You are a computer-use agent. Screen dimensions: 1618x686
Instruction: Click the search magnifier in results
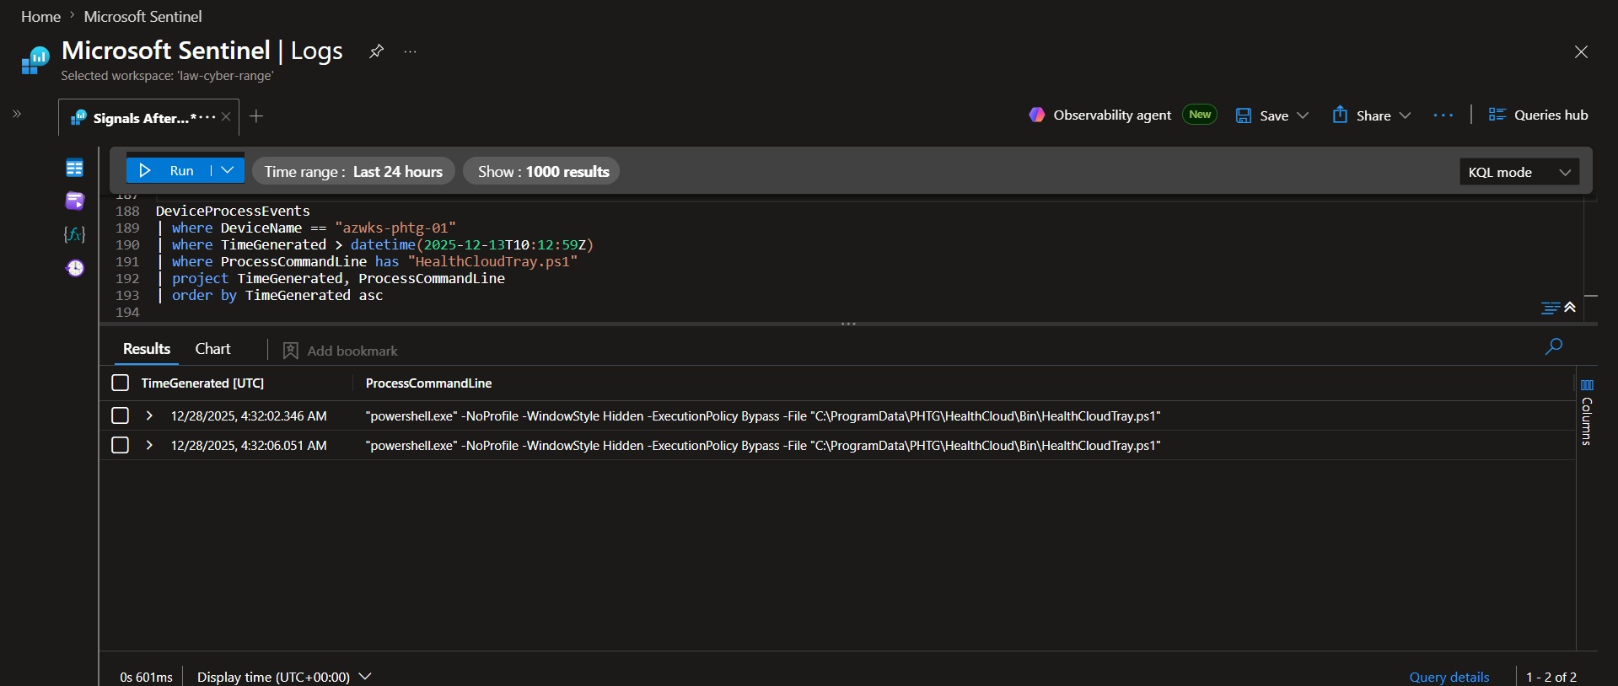coord(1553,346)
